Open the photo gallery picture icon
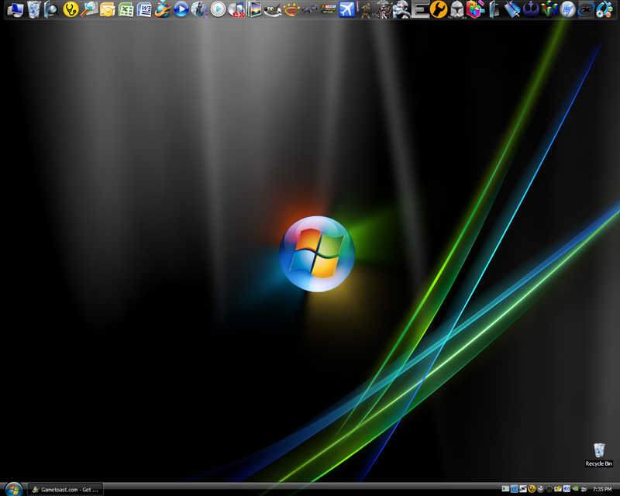Screen dimensions: 620x496 point(254,9)
